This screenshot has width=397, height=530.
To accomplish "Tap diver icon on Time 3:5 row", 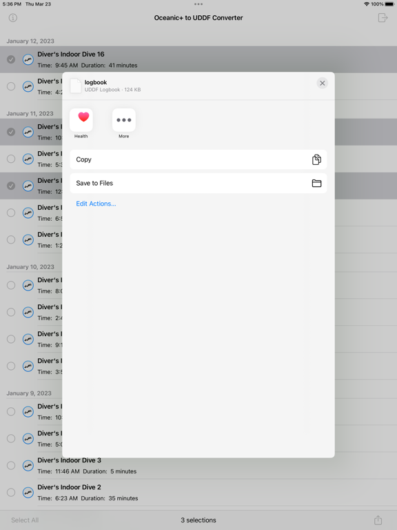I will pos(28,366).
